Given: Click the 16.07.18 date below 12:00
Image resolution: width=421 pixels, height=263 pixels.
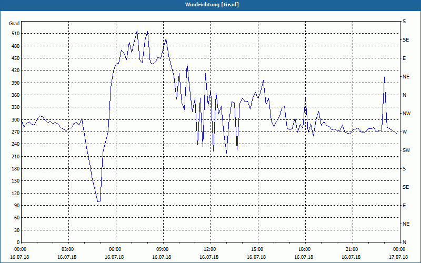Looking at the screenshot, I should tap(209, 257).
